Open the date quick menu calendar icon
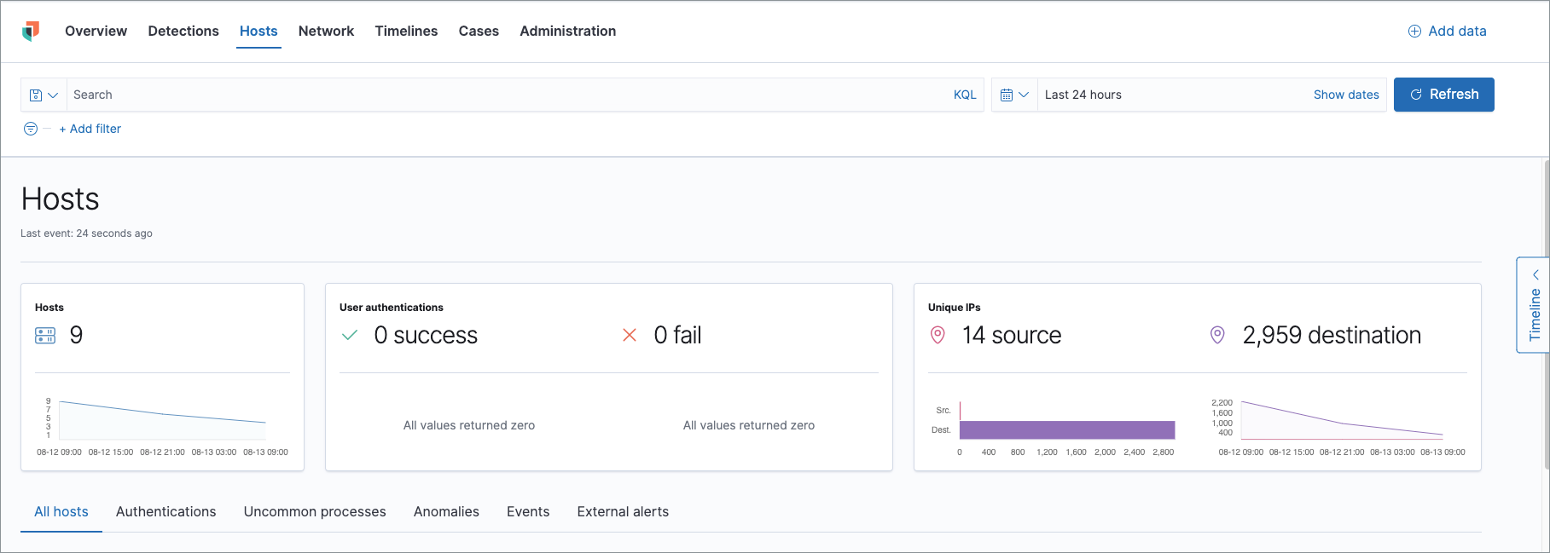The width and height of the screenshot is (1550, 553). [1014, 95]
